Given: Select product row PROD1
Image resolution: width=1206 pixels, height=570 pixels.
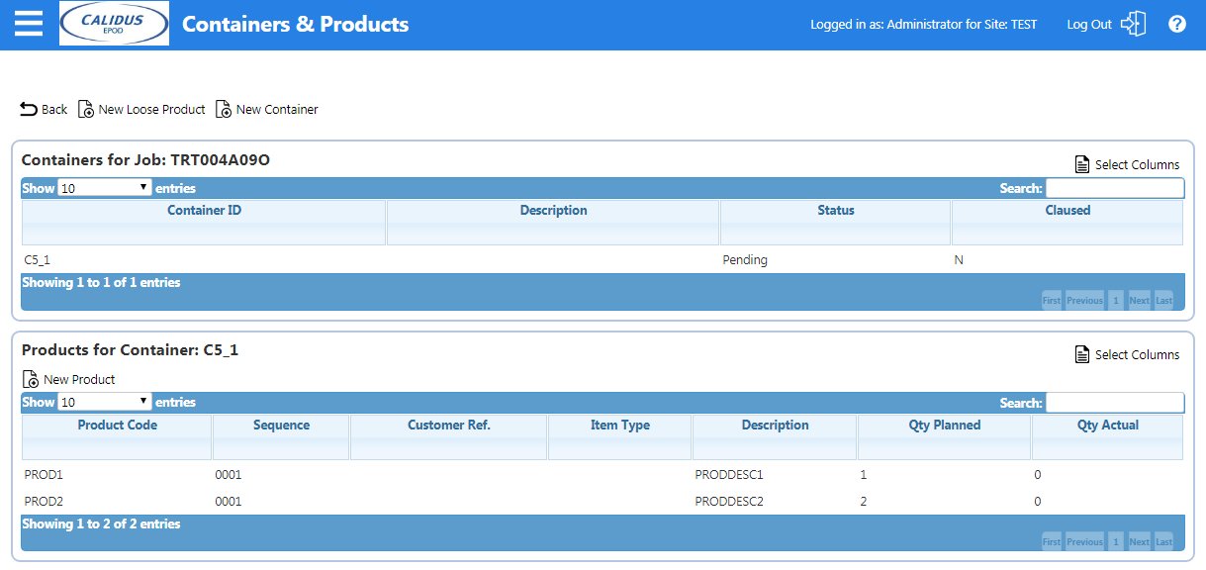Looking at the screenshot, I should [603, 475].
